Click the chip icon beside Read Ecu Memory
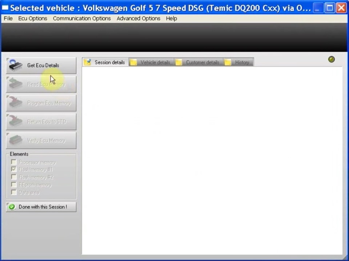Screen dimensions: 349x261 (x=16, y=84)
